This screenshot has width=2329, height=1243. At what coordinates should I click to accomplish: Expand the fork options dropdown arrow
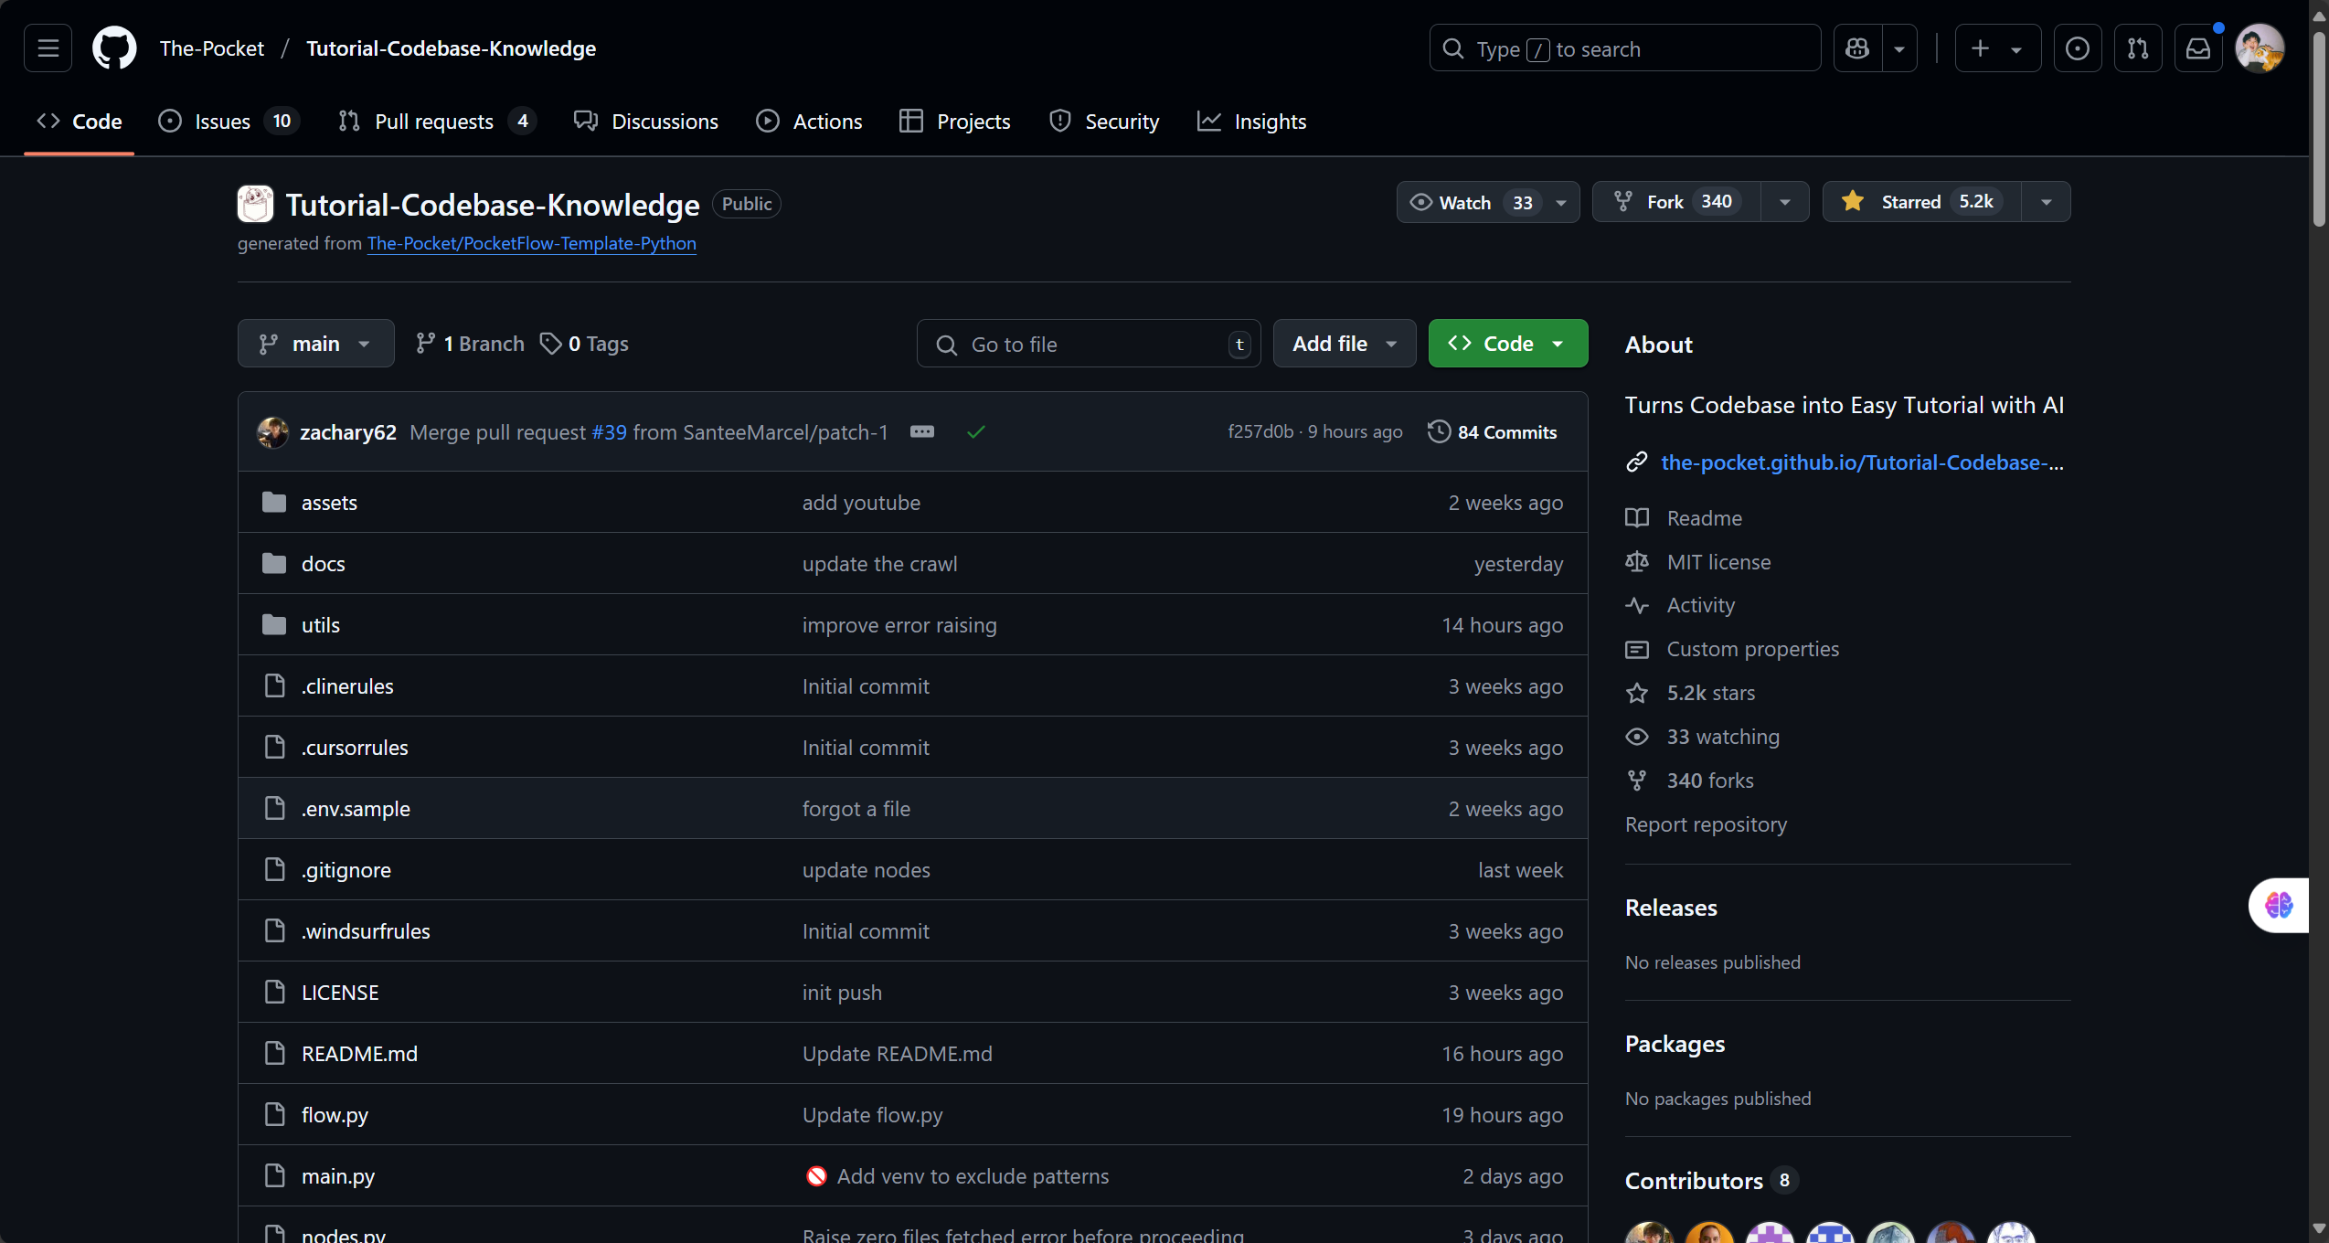pos(1784,202)
